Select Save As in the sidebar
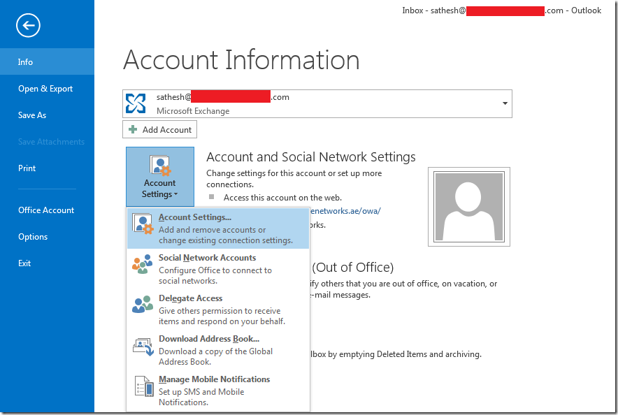Image resolution: width=618 pixels, height=415 pixels. (48, 115)
